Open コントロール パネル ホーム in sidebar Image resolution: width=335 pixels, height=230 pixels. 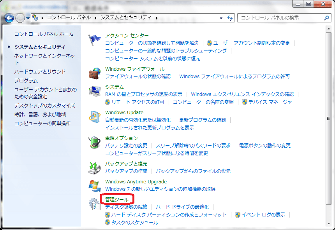[x=44, y=34]
